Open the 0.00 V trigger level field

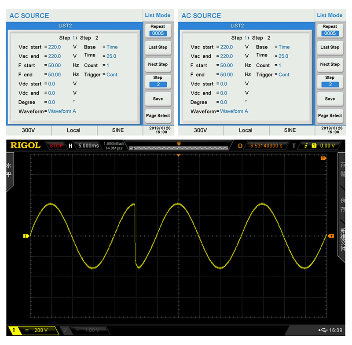[x=326, y=146]
